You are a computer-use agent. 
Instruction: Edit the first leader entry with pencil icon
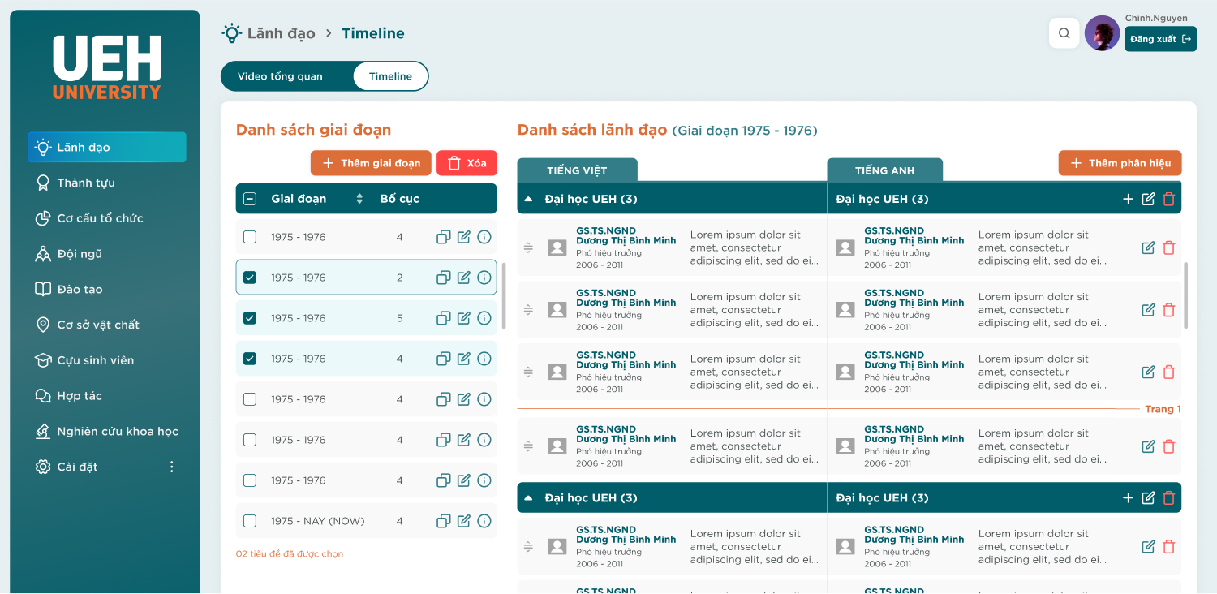(1148, 248)
